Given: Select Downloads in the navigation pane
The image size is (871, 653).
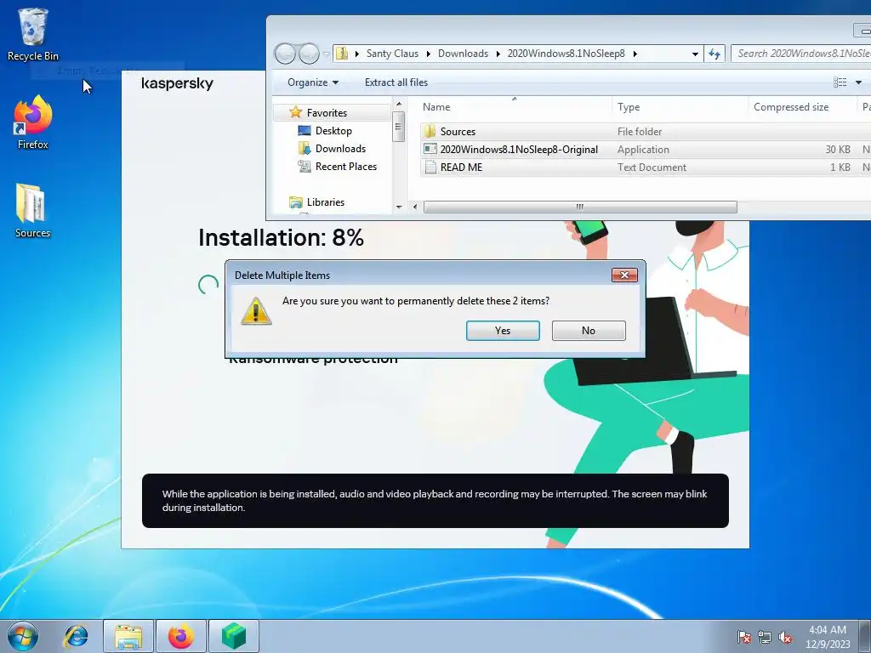Looking at the screenshot, I should click(340, 148).
